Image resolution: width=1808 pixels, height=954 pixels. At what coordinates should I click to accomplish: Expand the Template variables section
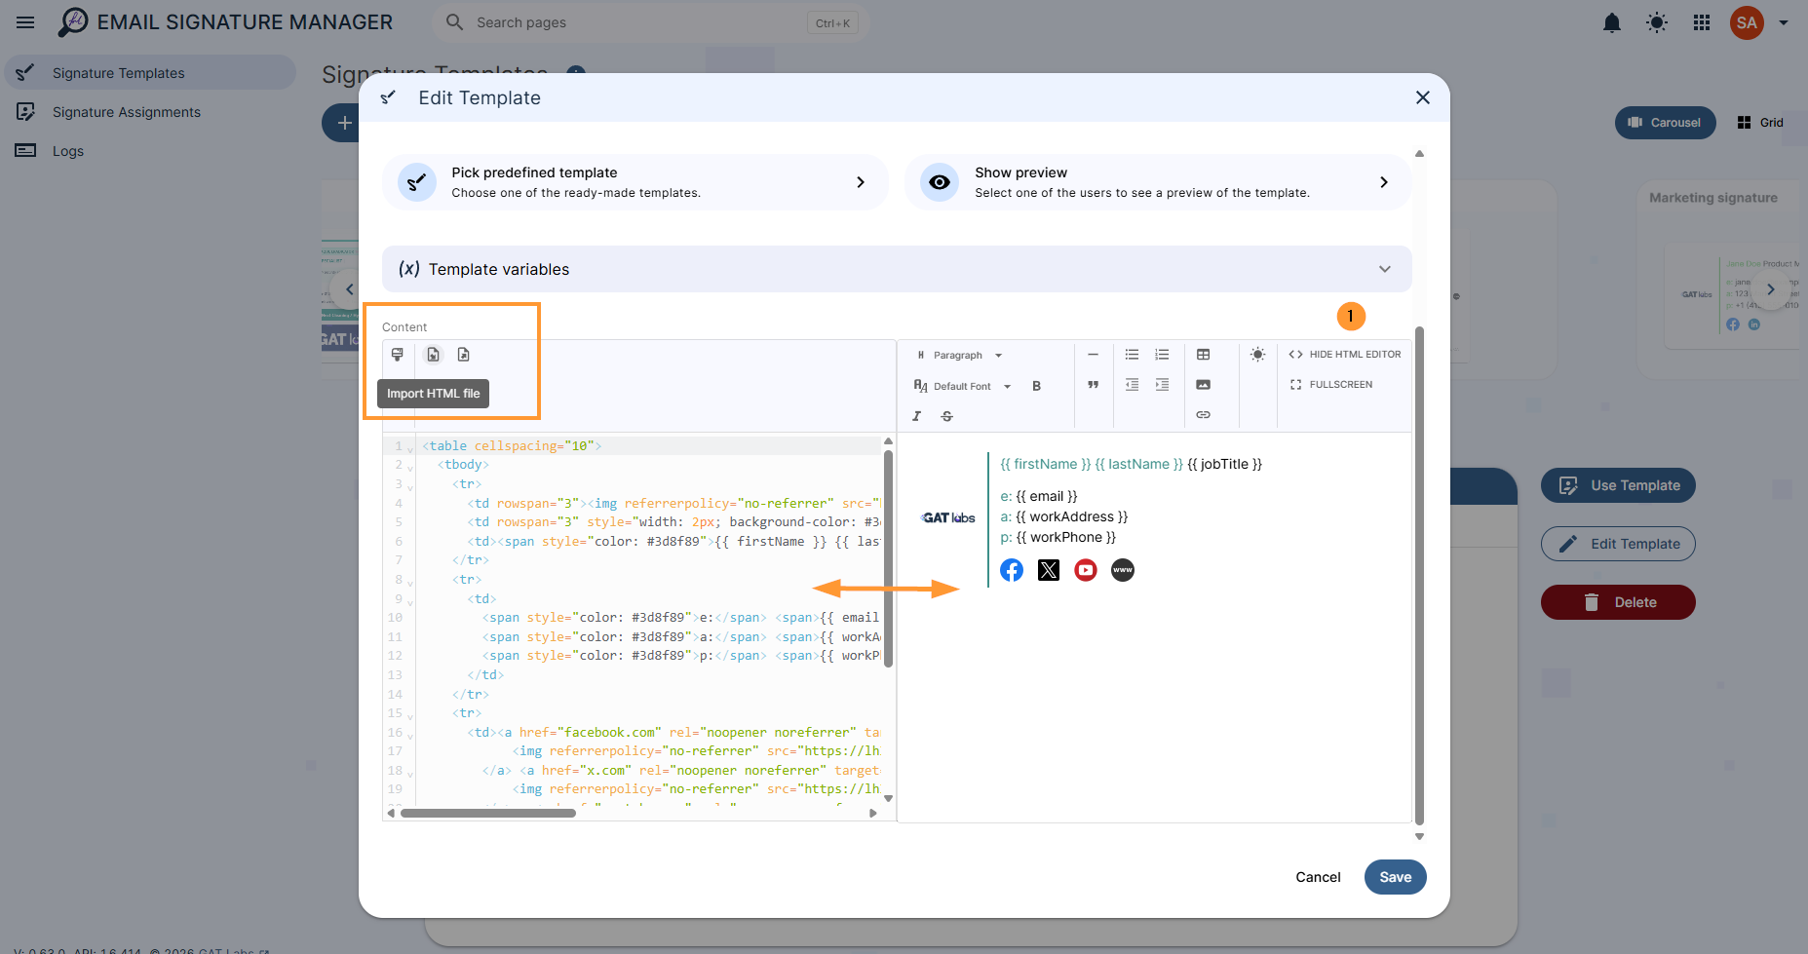[897, 269]
